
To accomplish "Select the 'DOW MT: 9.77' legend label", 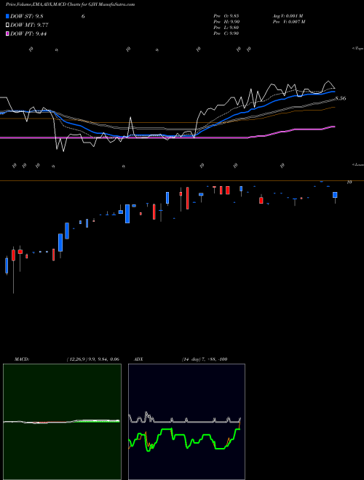I will 29,25.
